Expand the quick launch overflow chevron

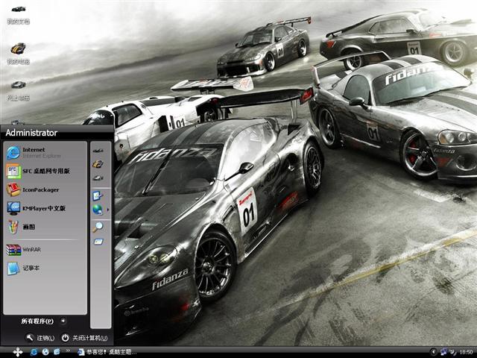pyautogui.click(x=68, y=351)
